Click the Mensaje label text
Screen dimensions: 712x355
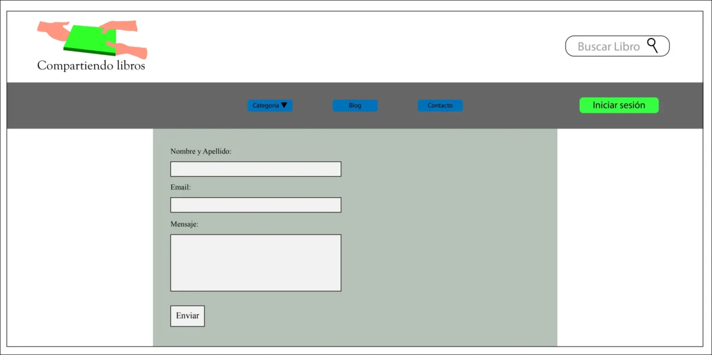184,225
